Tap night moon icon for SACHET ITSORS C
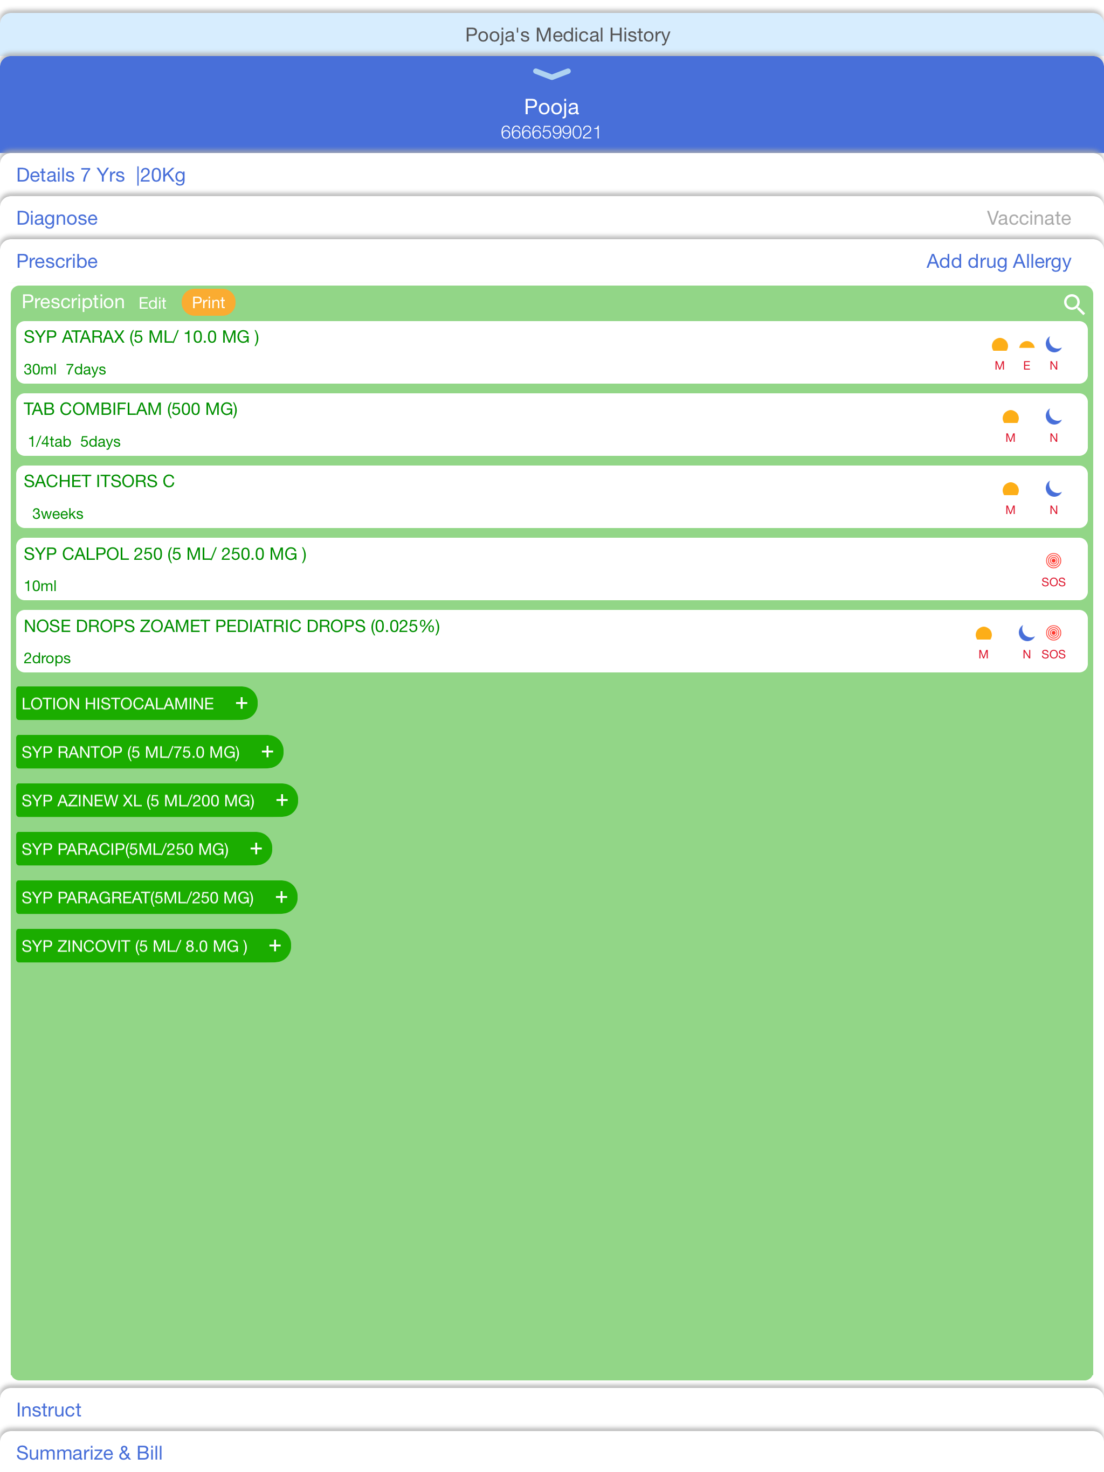This screenshot has height=1472, width=1104. click(1053, 489)
